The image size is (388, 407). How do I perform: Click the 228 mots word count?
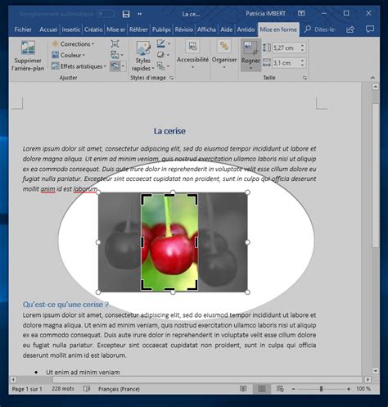point(63,389)
